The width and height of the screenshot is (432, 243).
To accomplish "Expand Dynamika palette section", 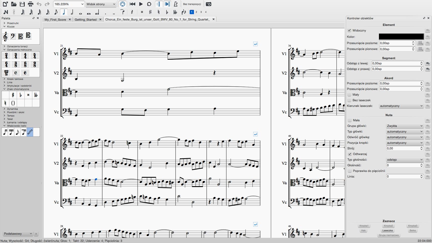I will click(x=12, y=109).
